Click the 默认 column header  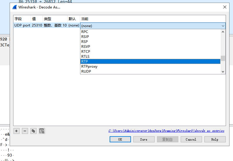point(74,19)
